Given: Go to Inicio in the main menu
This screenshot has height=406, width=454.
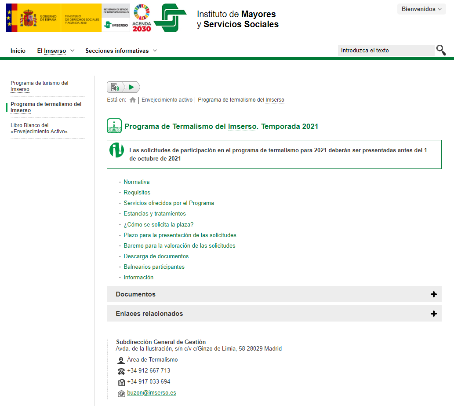Looking at the screenshot, I should point(18,51).
